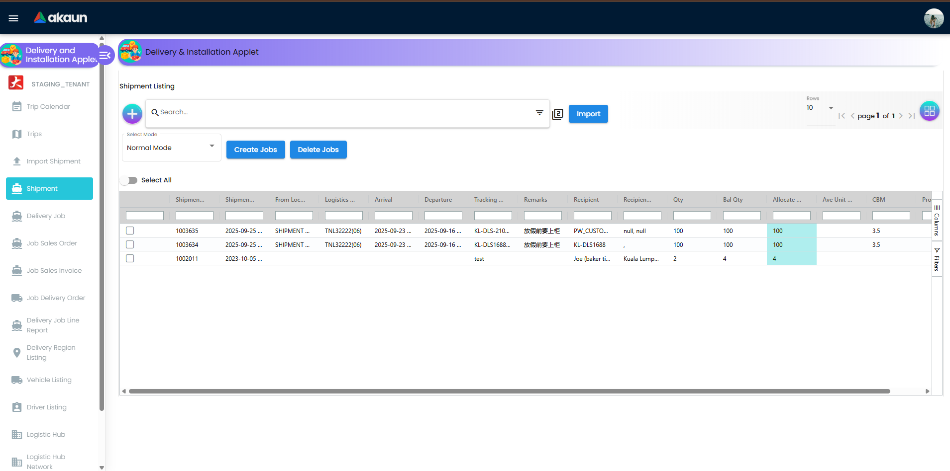Open Import Shipment from the sidebar
The image size is (950, 471).
53,161
